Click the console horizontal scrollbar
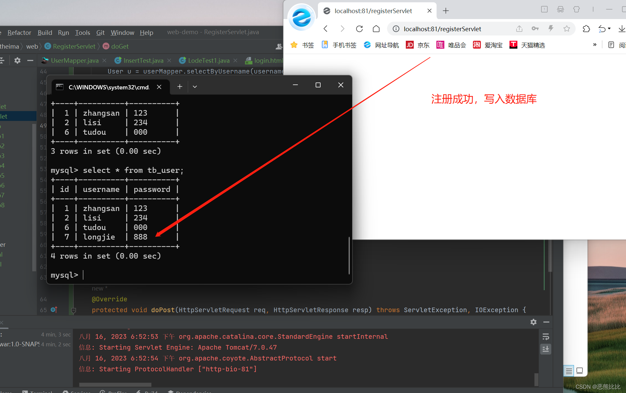The image size is (626, 393). click(x=115, y=384)
